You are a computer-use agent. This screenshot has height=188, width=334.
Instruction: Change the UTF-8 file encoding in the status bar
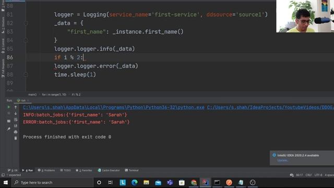318,175
